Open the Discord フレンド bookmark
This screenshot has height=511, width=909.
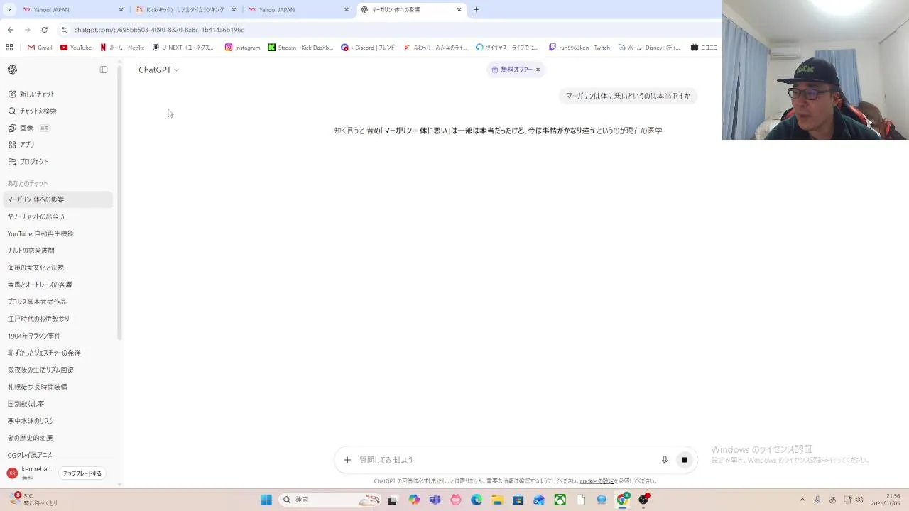(368, 48)
